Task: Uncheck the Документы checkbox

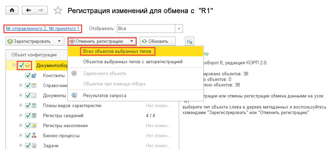Action: (28, 95)
